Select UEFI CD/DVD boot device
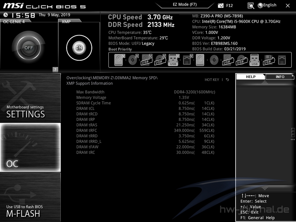Screen dimensions: 296x222 point(133,60)
